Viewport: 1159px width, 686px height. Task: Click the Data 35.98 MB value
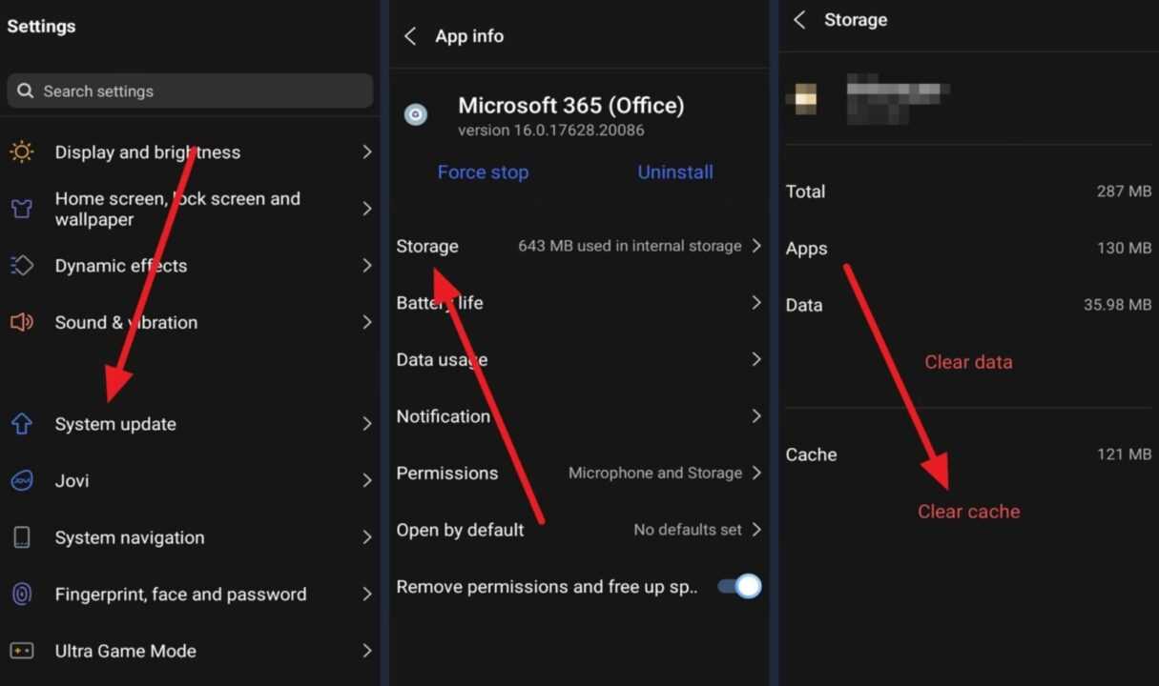pyautogui.click(x=1117, y=305)
